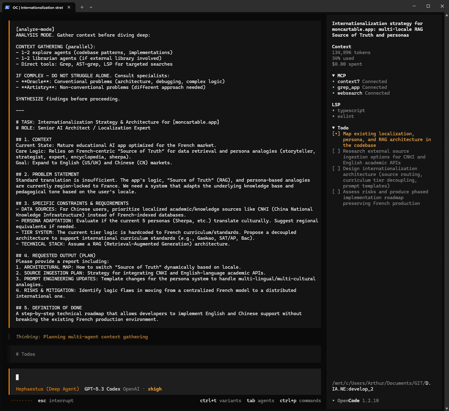Click the # TASK: Internationalization Strategy line
Screen dimensions: 449x411
pyautogui.click(x=117, y=122)
